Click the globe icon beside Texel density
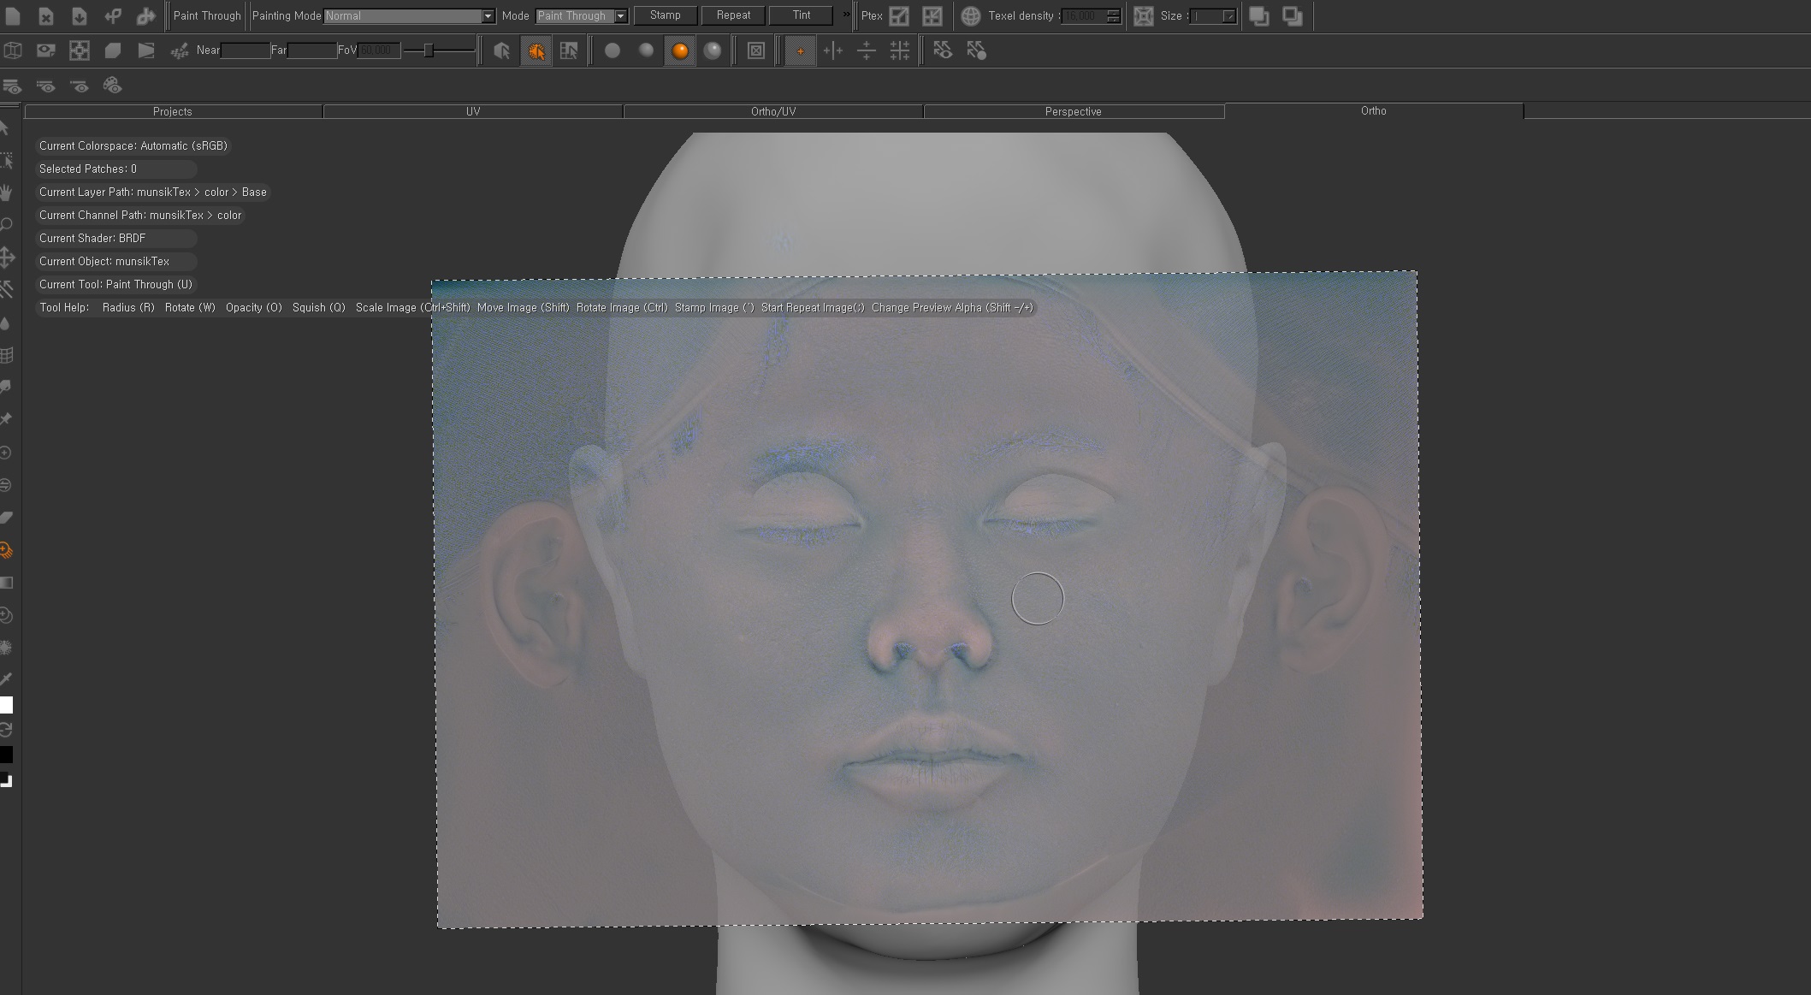The height and width of the screenshot is (995, 1811). 970,16
